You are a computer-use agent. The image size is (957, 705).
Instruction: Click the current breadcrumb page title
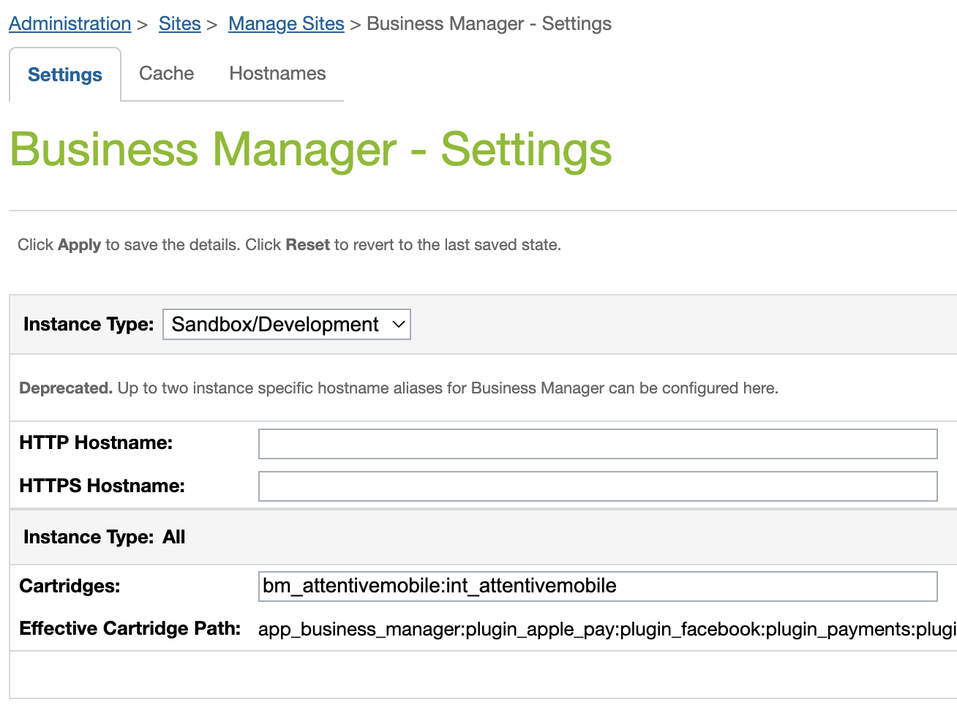489,23
